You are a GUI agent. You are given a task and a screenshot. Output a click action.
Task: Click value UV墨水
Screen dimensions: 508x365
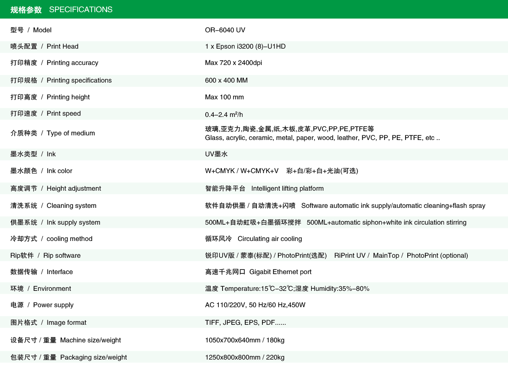[216, 154]
